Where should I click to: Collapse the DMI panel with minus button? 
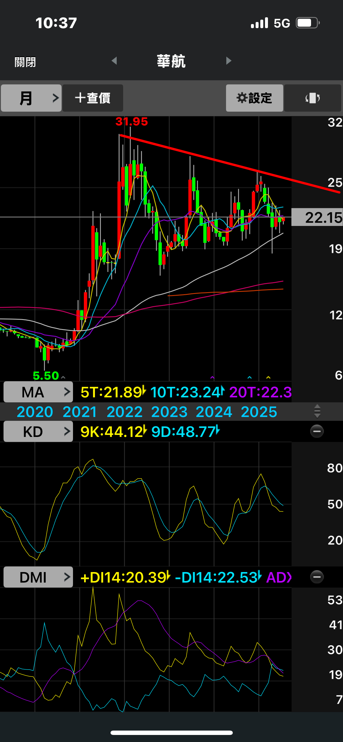click(317, 577)
